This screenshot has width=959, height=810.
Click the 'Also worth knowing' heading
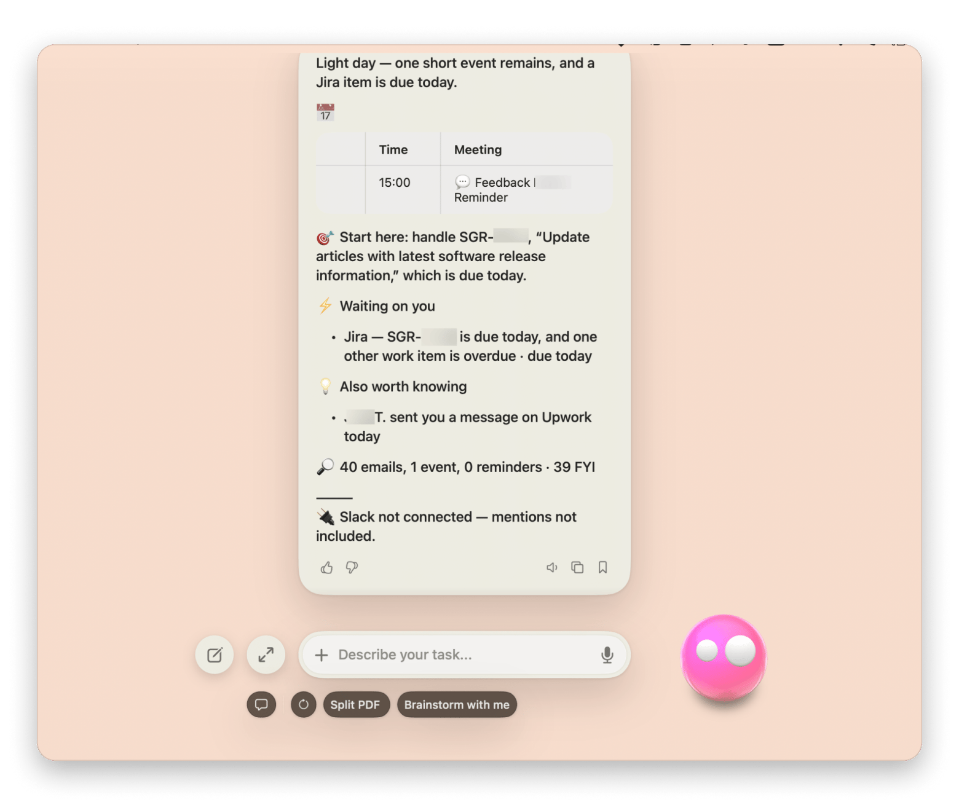[x=403, y=387]
